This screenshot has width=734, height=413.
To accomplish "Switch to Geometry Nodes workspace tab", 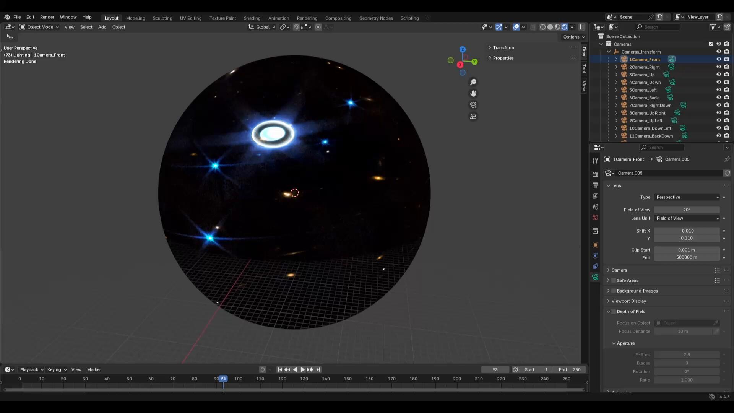I will [x=376, y=18].
